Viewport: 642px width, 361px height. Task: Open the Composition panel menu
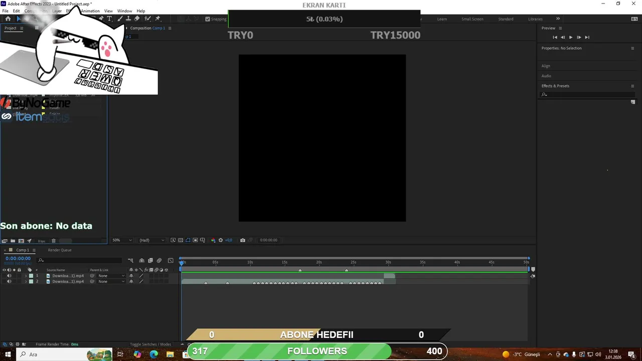coord(170,28)
